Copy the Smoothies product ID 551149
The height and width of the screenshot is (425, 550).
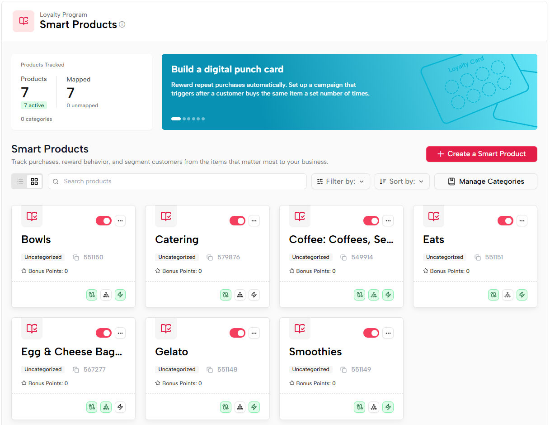[343, 370]
